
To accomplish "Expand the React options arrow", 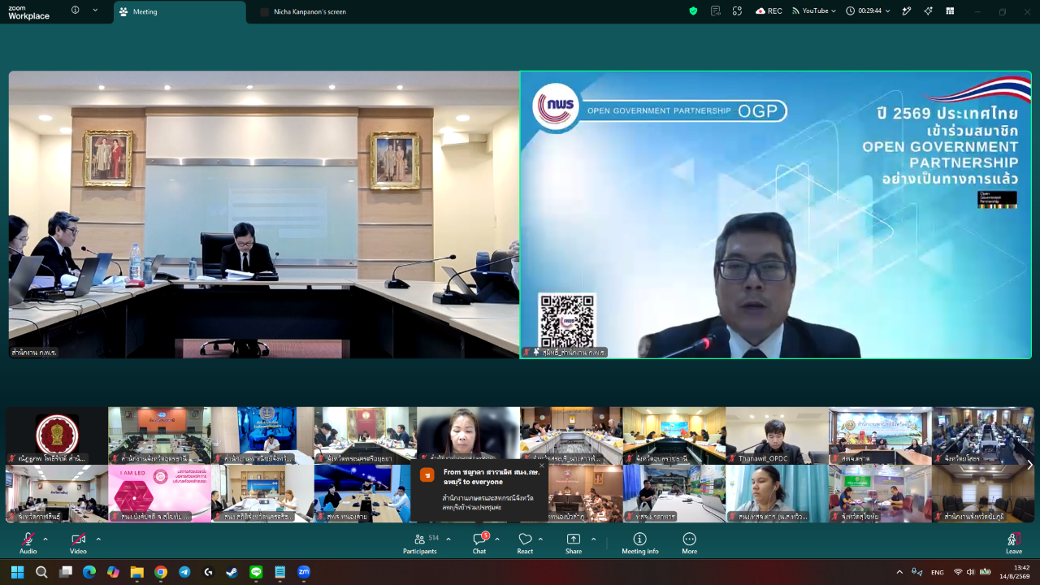I will pos(540,539).
